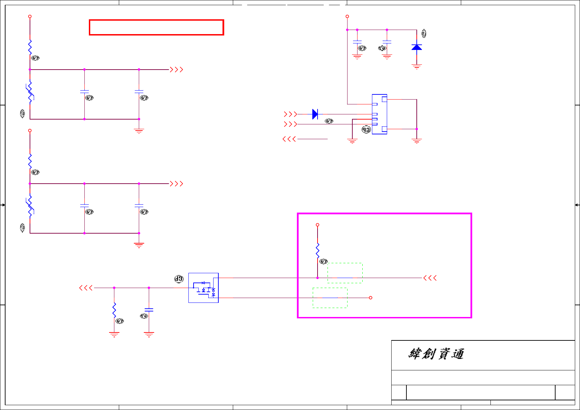Select the thermistor in the second divider circuit
Image resolution: width=580 pixels, height=410 pixels.
pos(30,206)
